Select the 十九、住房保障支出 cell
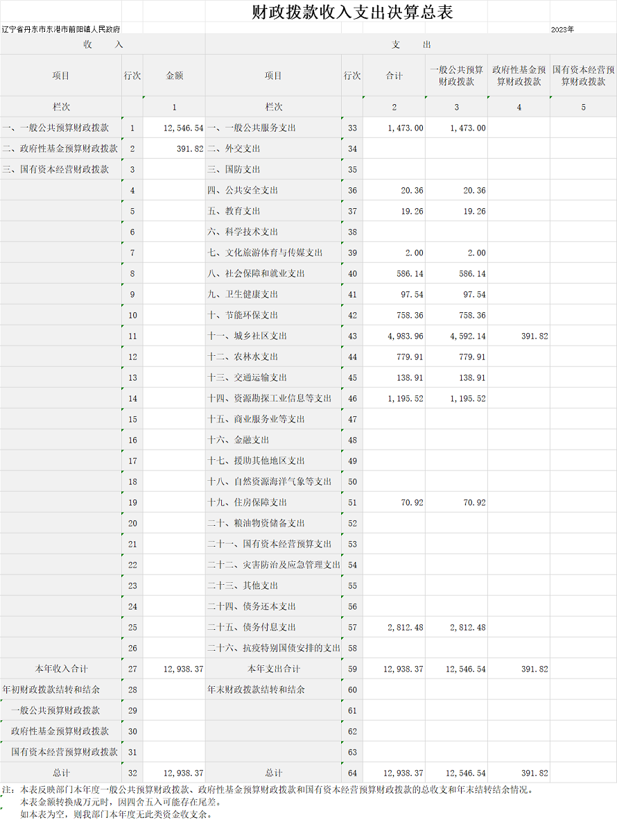 tap(273, 502)
